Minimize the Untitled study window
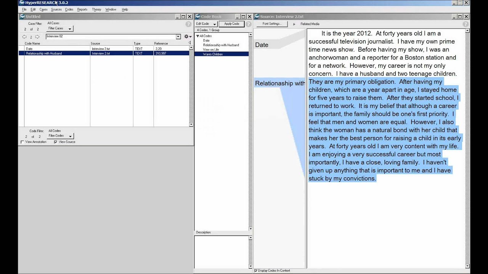The image size is (488, 274). [x=177, y=17]
